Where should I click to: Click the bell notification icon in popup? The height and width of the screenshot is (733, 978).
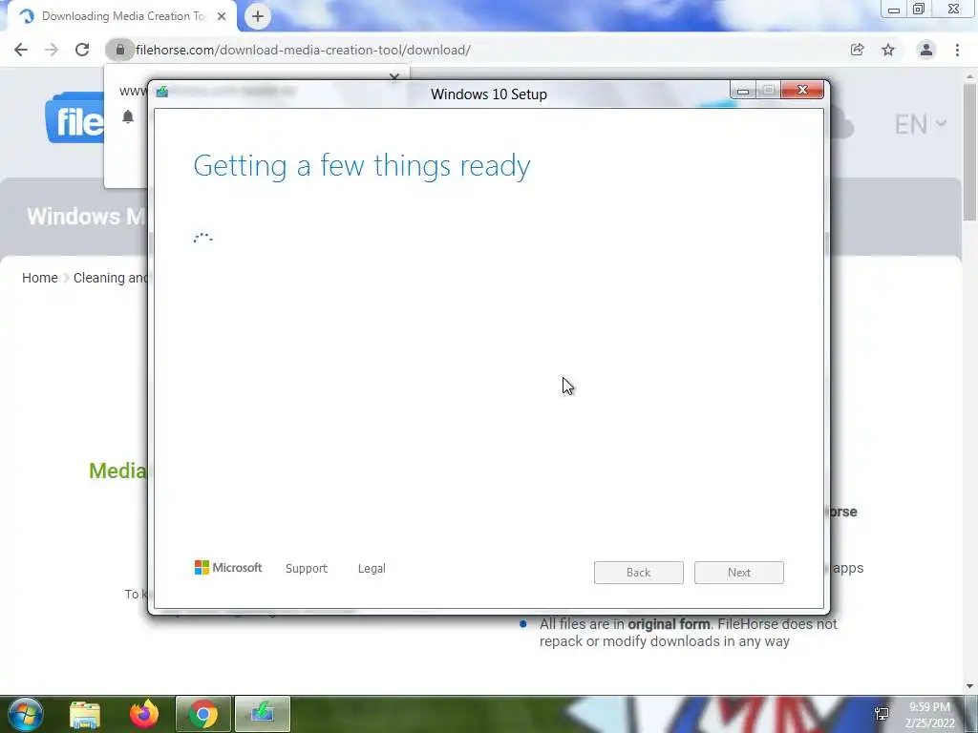(x=128, y=116)
